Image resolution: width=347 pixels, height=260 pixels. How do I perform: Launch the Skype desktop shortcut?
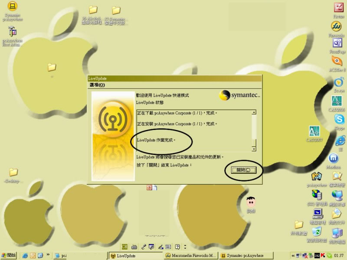[339, 122]
